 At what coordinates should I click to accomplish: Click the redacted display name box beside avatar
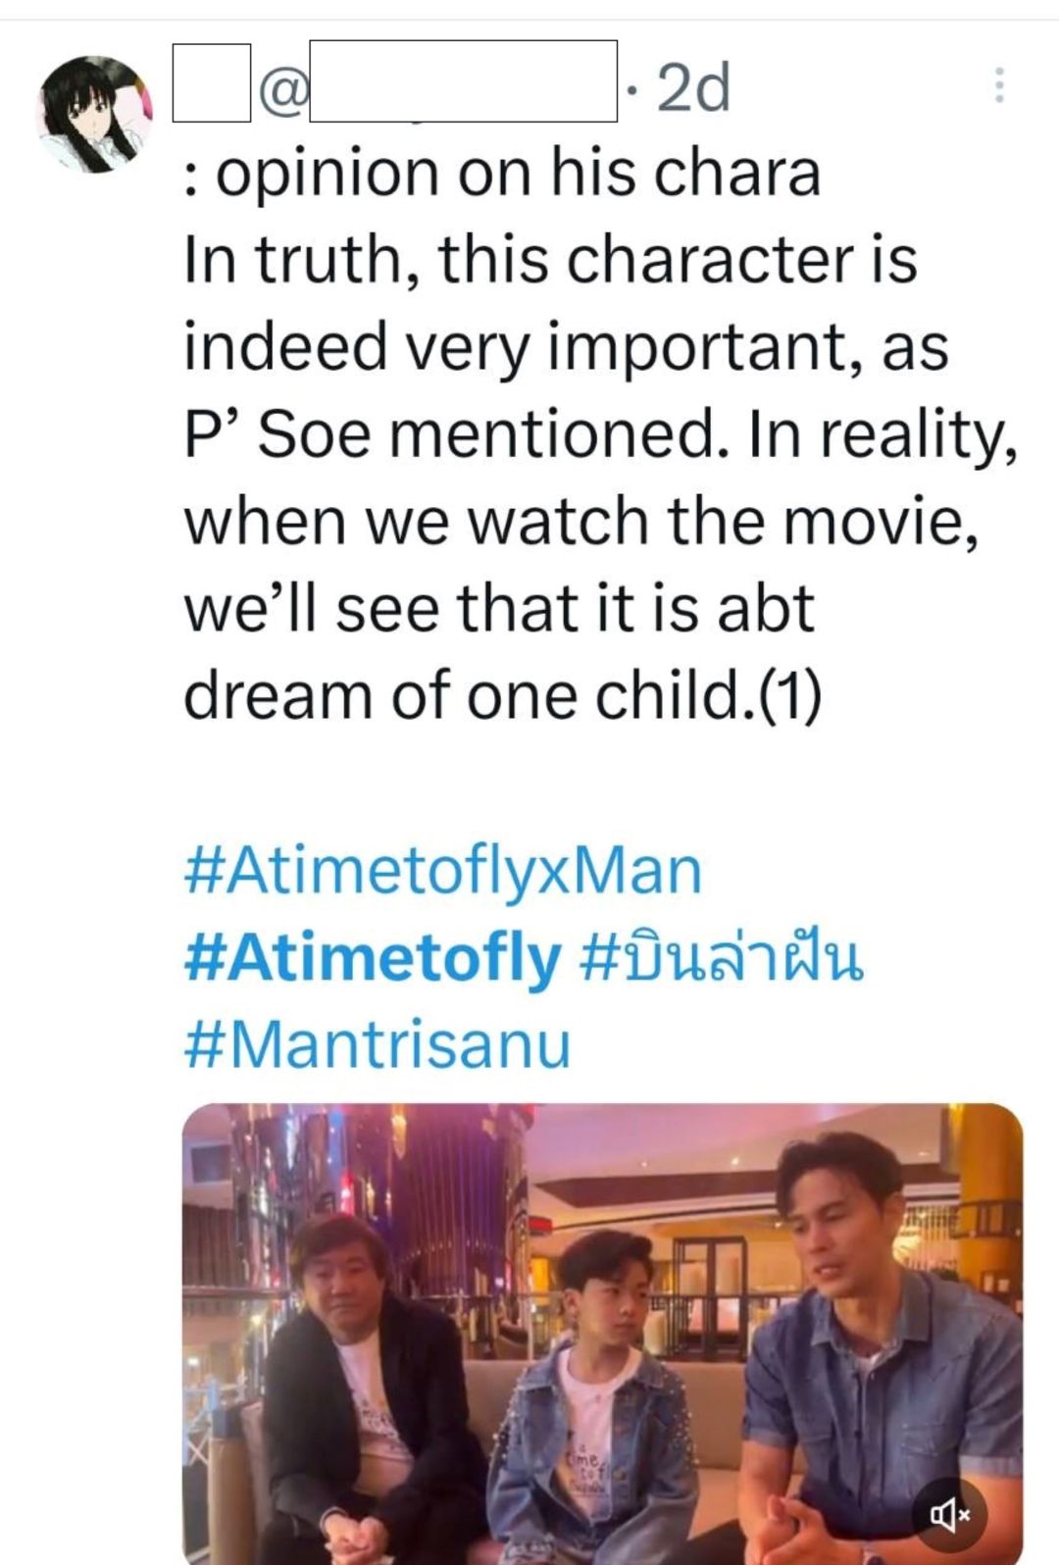click(x=212, y=82)
